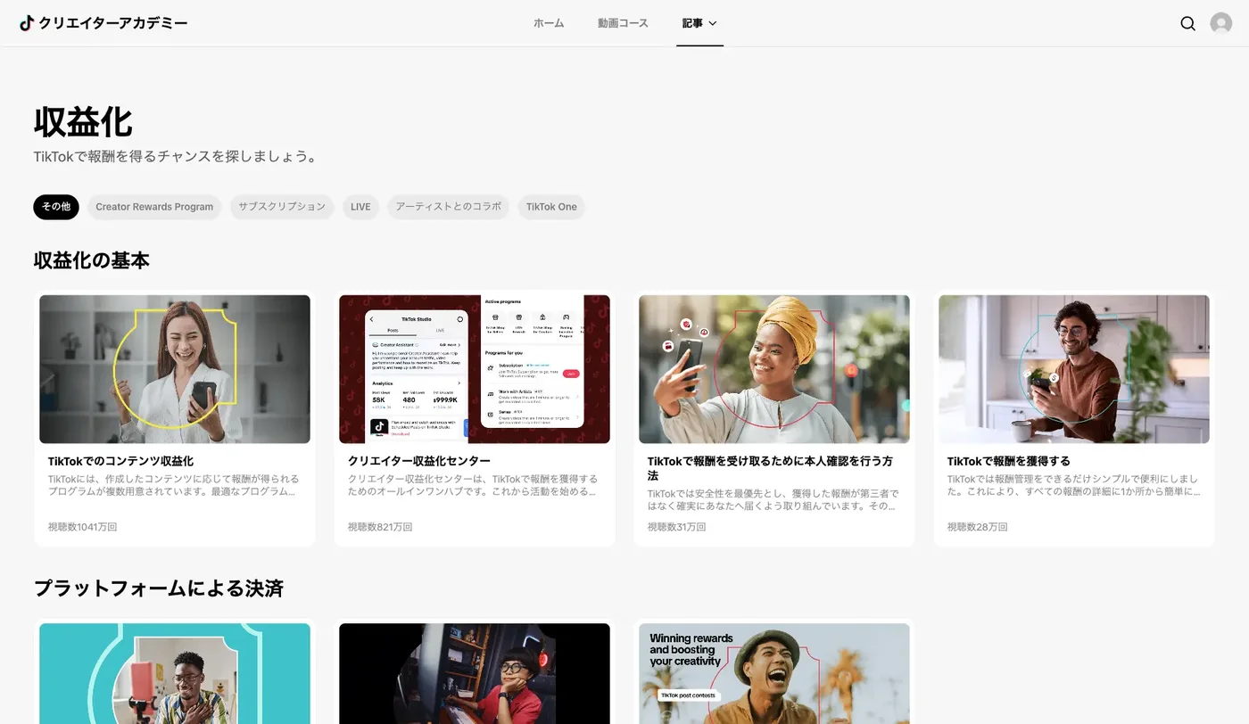
Task: Click the クリエイターアカデミー brand title
Action: coord(113,23)
